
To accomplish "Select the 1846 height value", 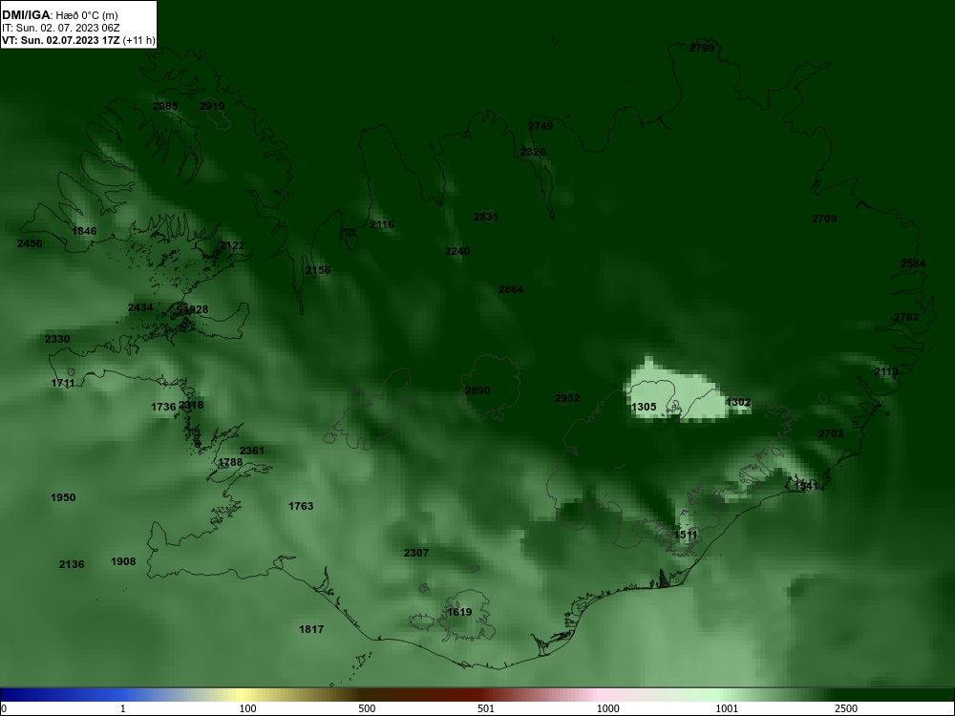I will [x=84, y=231].
